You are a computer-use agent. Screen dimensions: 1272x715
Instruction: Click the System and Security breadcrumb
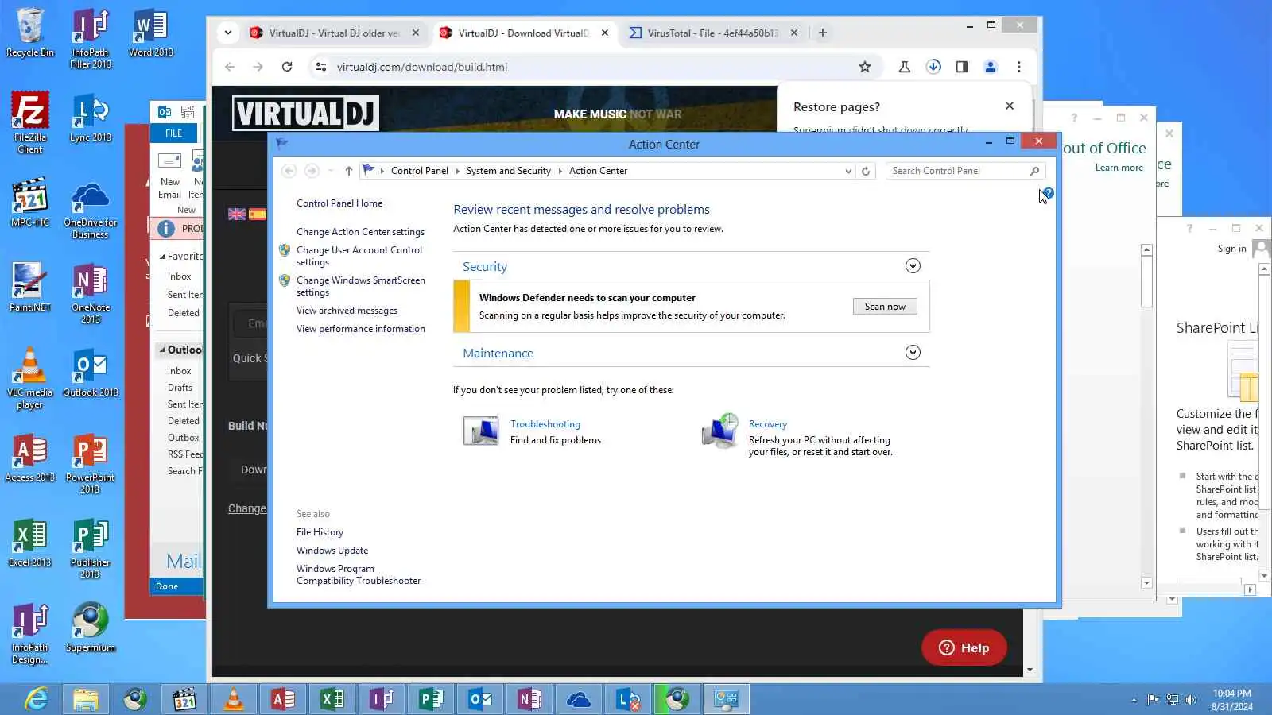(x=509, y=171)
